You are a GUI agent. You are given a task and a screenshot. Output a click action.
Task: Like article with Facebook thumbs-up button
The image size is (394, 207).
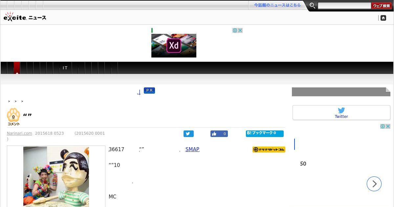(x=219, y=134)
